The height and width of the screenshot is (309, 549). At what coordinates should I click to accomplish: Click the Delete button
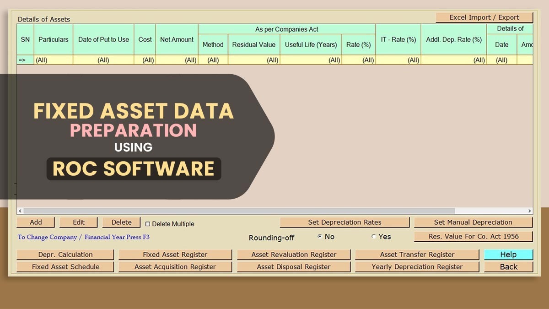(121, 222)
